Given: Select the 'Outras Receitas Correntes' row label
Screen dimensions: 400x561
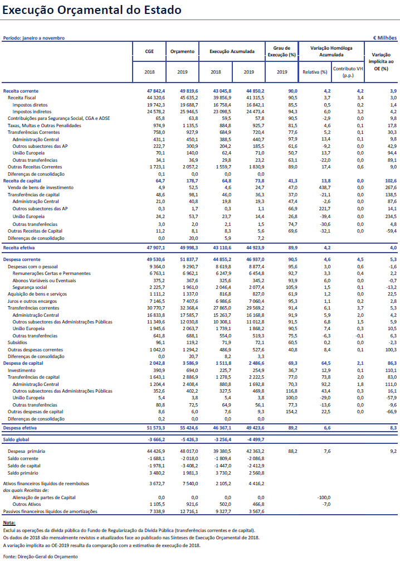Looking at the screenshot, I should tap(35, 167).
